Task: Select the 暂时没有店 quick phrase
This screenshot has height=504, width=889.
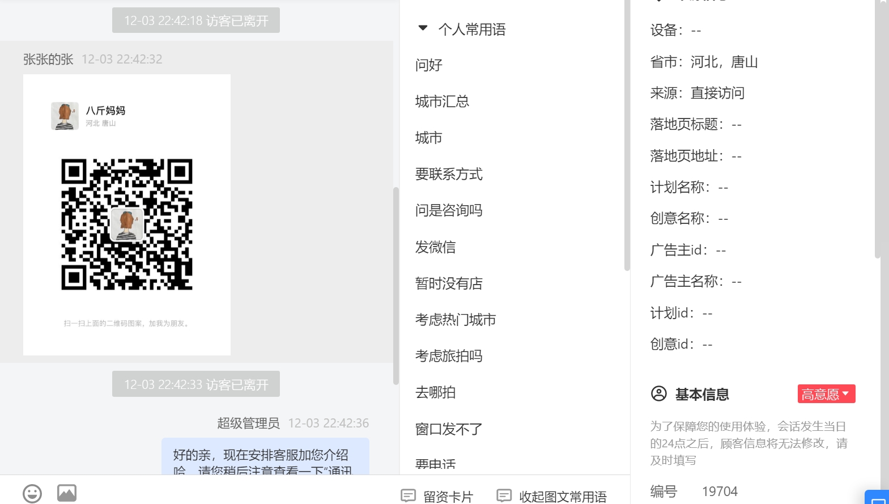Action: pyautogui.click(x=449, y=283)
